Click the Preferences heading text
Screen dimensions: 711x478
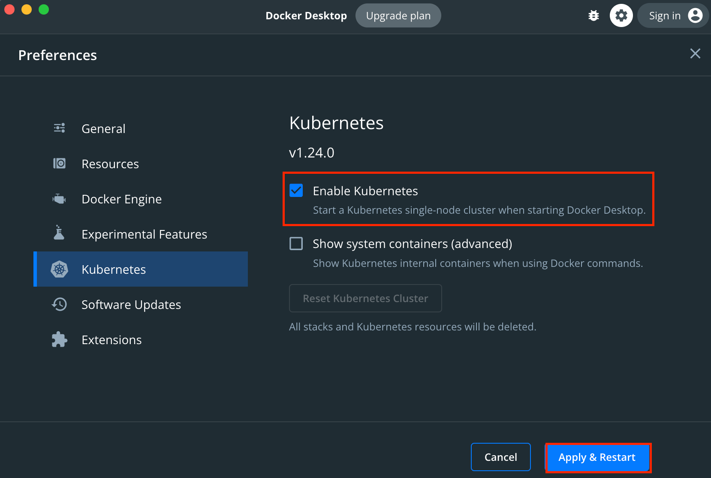tap(57, 55)
